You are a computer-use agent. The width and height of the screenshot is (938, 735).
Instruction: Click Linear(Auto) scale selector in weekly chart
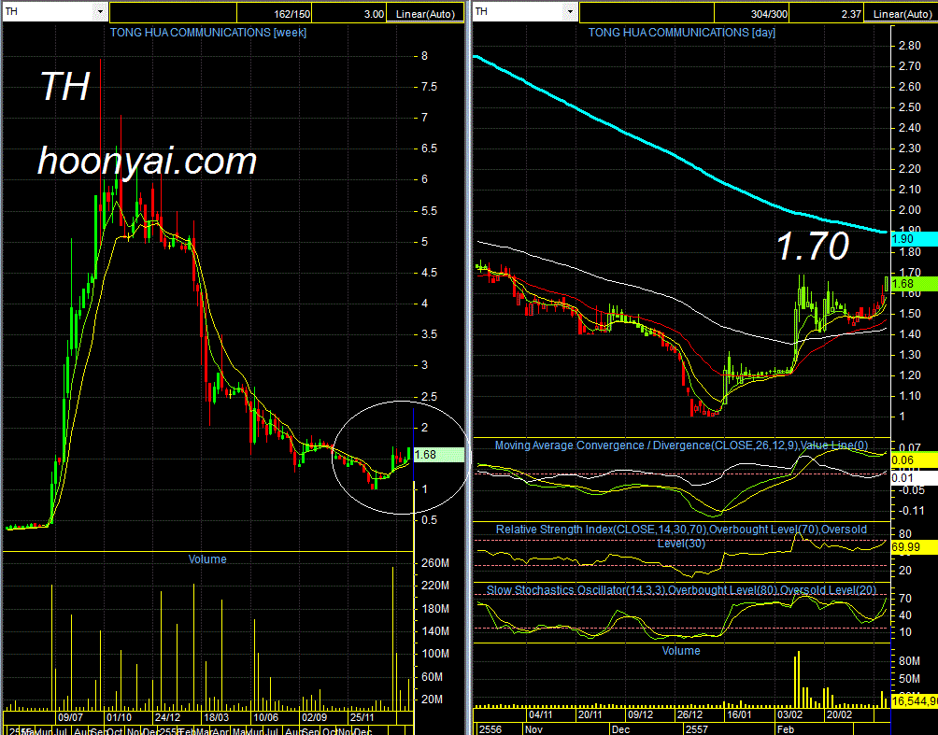[425, 13]
